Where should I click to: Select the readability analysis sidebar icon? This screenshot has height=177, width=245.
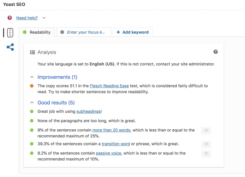coord(10,33)
